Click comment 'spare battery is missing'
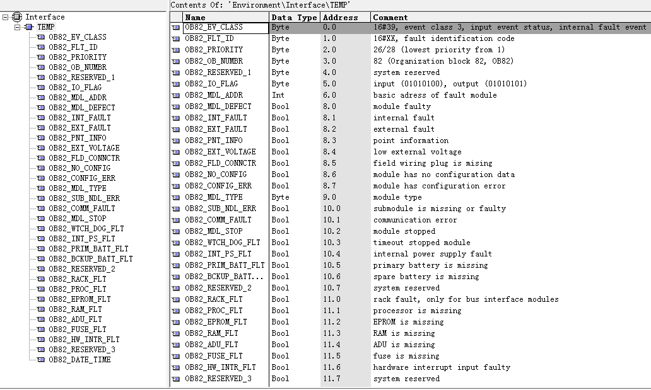Viewport: 651px width, 390px height. 426,277
